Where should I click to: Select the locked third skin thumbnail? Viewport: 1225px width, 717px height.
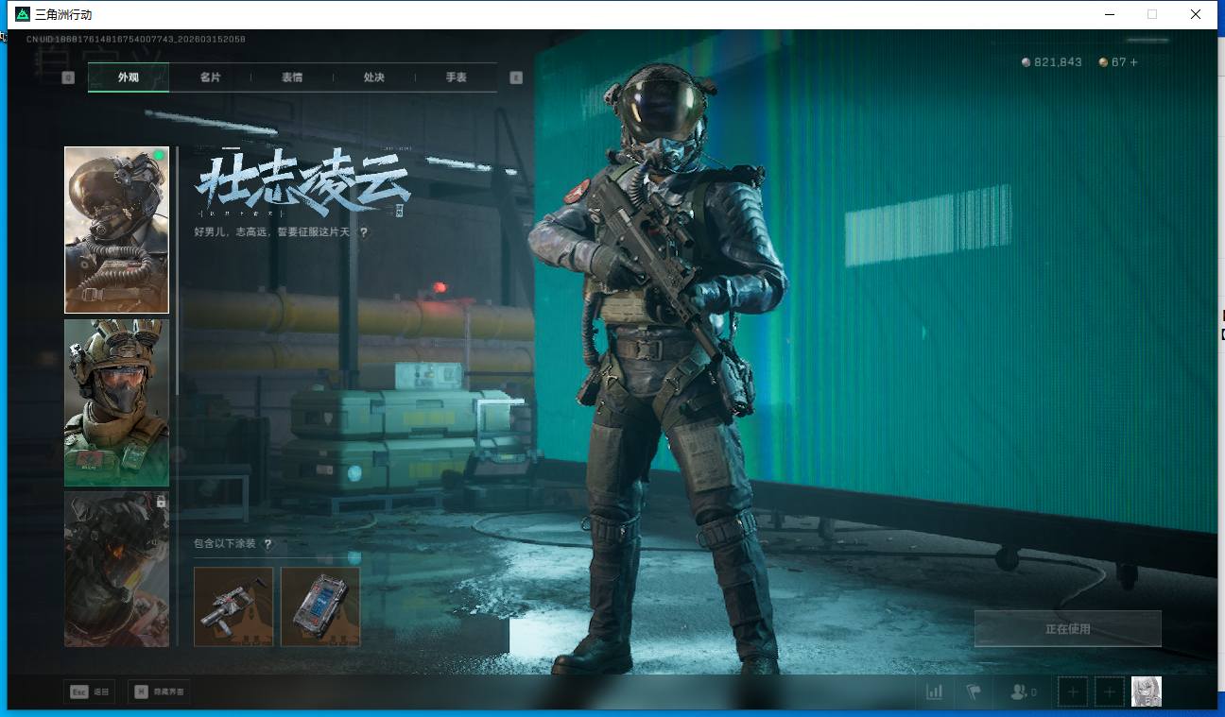[x=116, y=569]
